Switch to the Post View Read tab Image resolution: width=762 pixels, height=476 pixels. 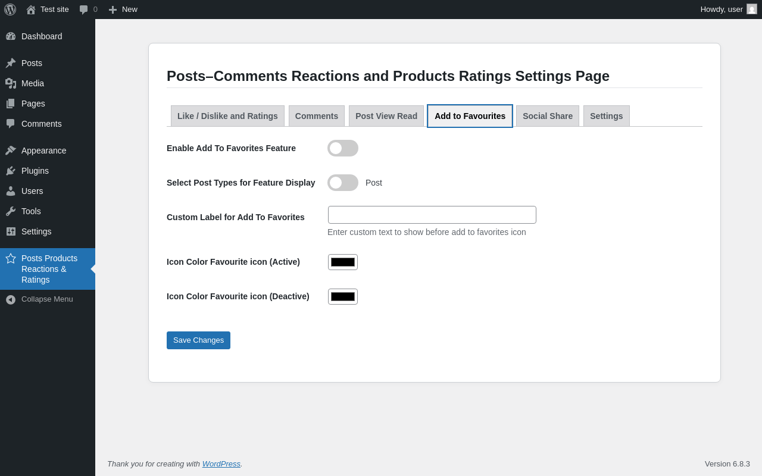click(386, 116)
